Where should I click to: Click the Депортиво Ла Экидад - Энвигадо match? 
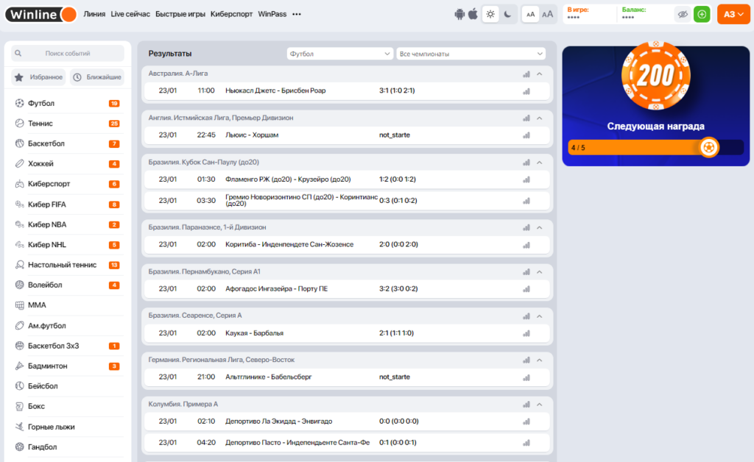347,422
